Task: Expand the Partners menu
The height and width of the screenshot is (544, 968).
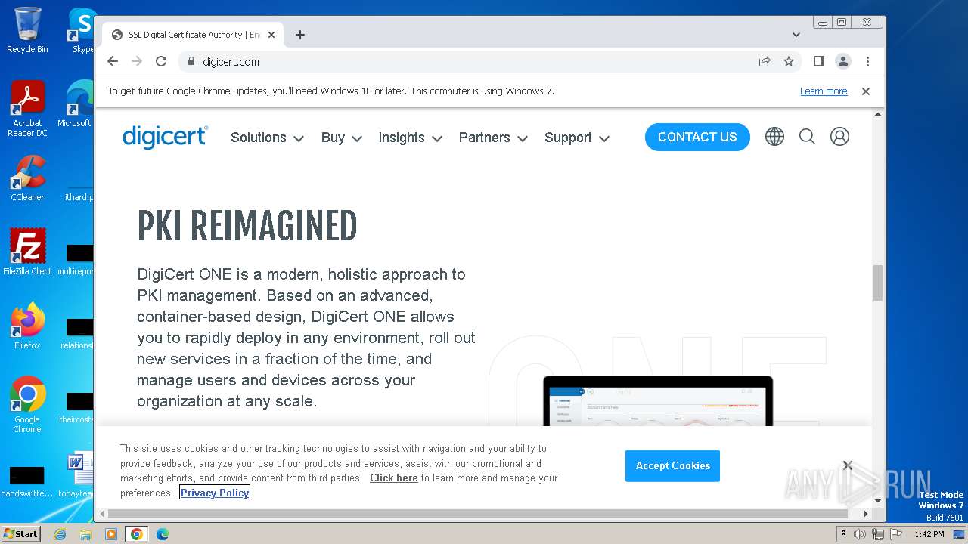Action: click(493, 138)
